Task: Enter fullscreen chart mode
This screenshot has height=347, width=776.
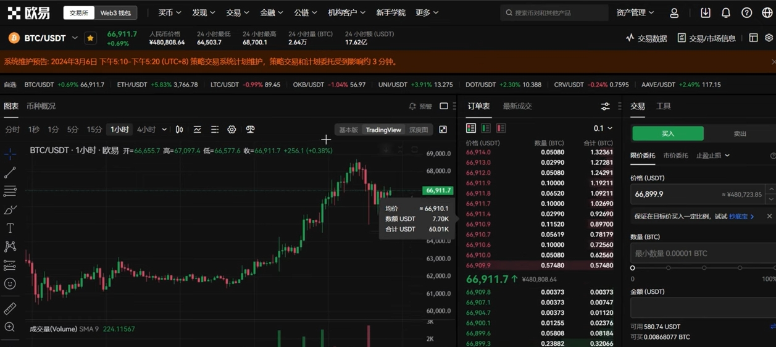Action: pos(443,130)
